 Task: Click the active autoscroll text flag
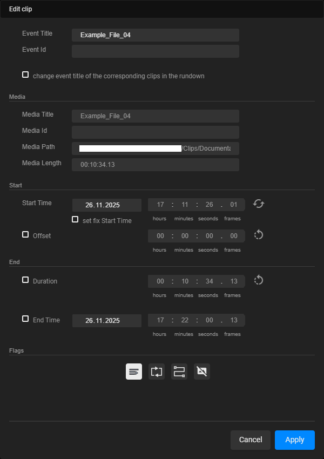[x=133, y=372]
